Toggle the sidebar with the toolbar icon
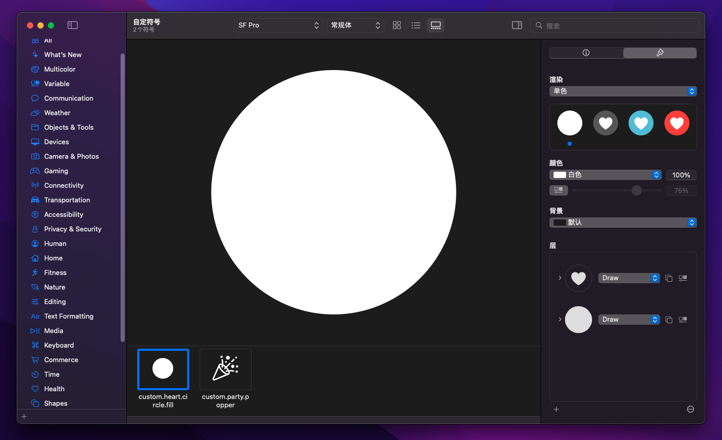Viewport: 722px width, 440px height. point(73,25)
